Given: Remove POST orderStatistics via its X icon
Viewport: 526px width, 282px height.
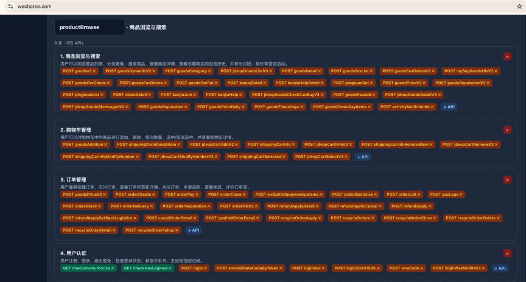Looking at the screenshot, I should (x=376, y=194).
